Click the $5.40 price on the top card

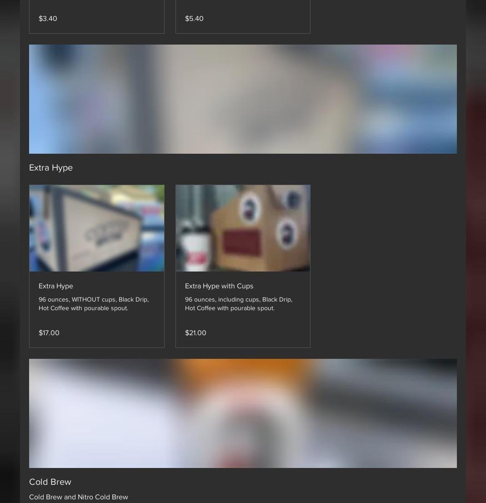[194, 19]
